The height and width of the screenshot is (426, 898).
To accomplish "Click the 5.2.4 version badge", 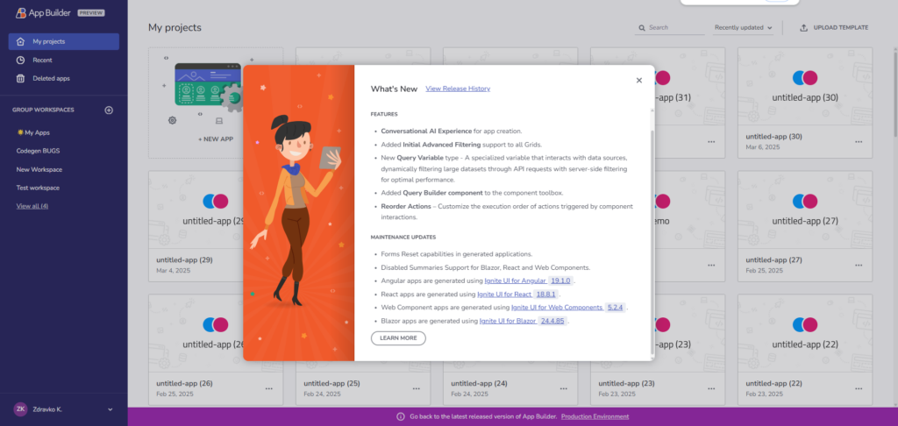I will (615, 308).
